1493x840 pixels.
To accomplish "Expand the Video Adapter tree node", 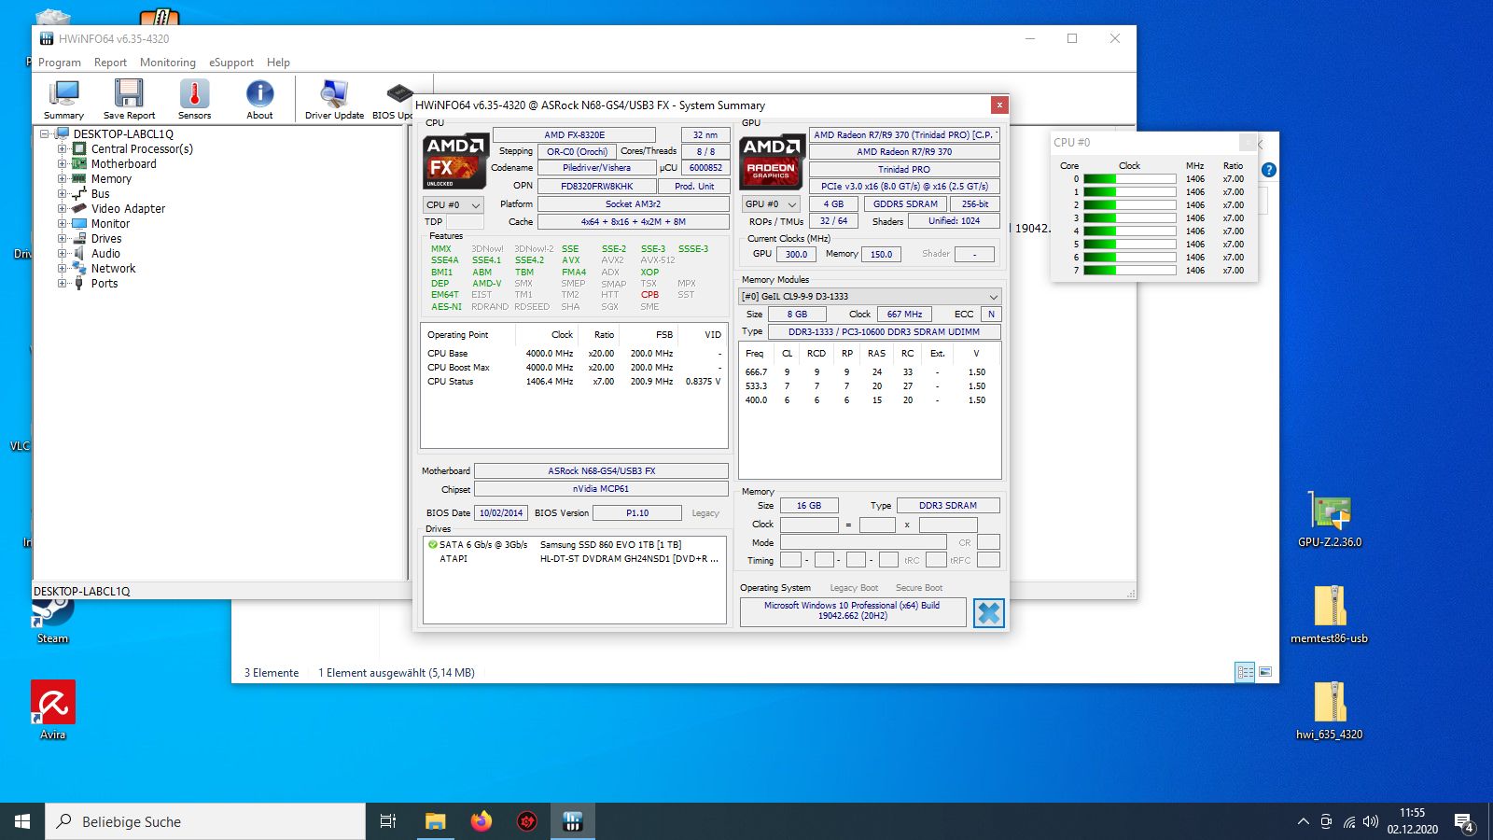I will [x=63, y=209].
